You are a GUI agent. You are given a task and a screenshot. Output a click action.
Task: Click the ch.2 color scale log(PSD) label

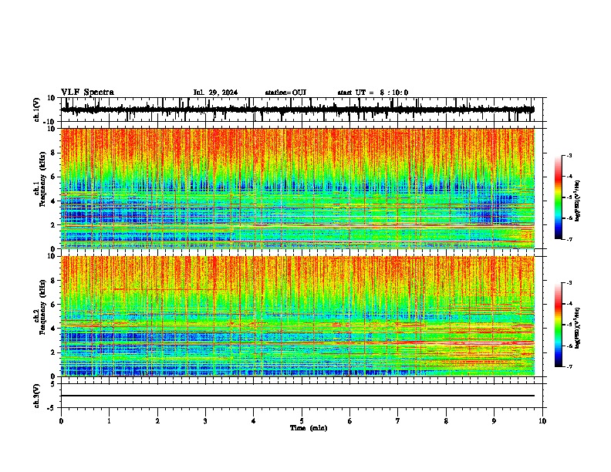(x=577, y=328)
